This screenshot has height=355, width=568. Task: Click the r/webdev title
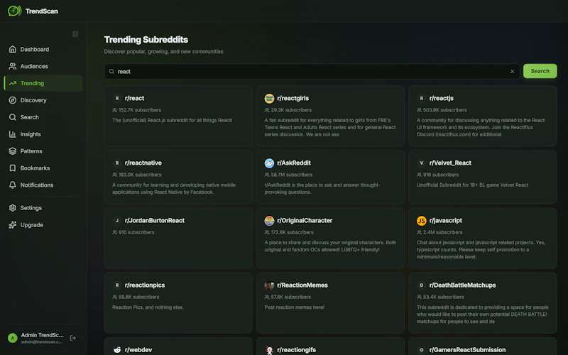pos(138,350)
